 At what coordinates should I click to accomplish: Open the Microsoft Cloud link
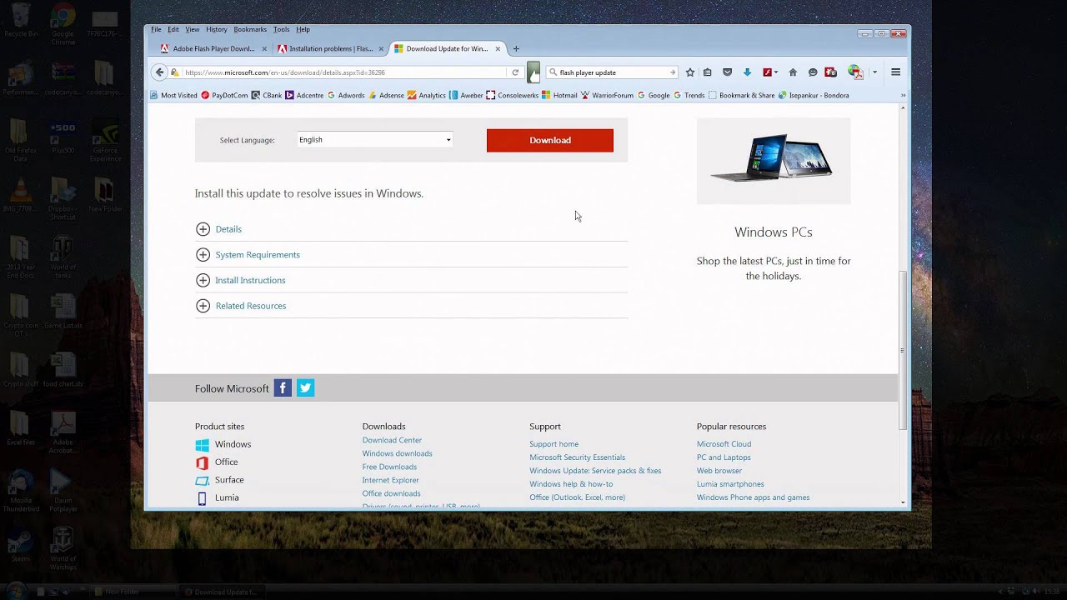(724, 444)
